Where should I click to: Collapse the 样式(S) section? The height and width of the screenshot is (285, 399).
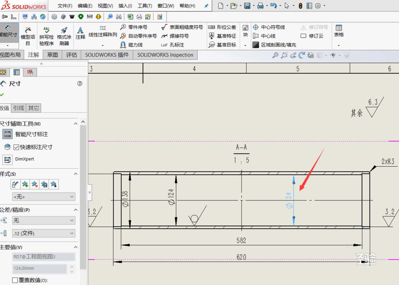[75, 174]
